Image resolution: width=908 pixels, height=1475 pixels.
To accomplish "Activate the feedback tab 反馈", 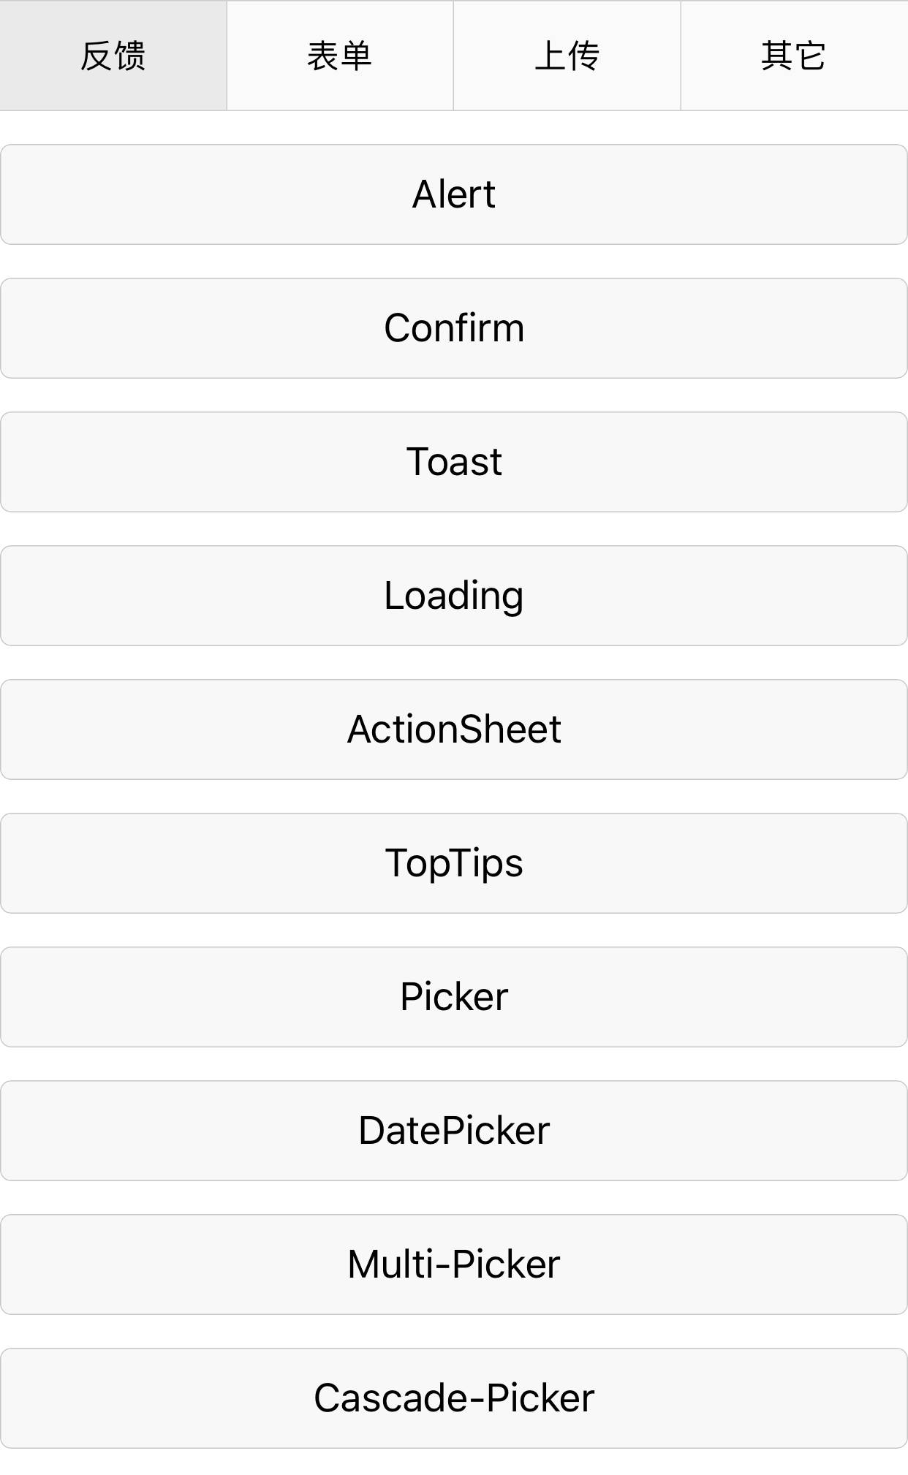I will point(113,56).
